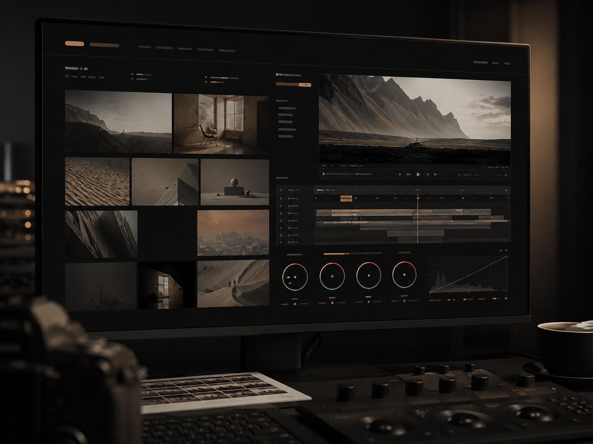Viewport: 593px width, 444px height.
Task: Click the center of the fourth color wheel
Action: (x=404, y=275)
